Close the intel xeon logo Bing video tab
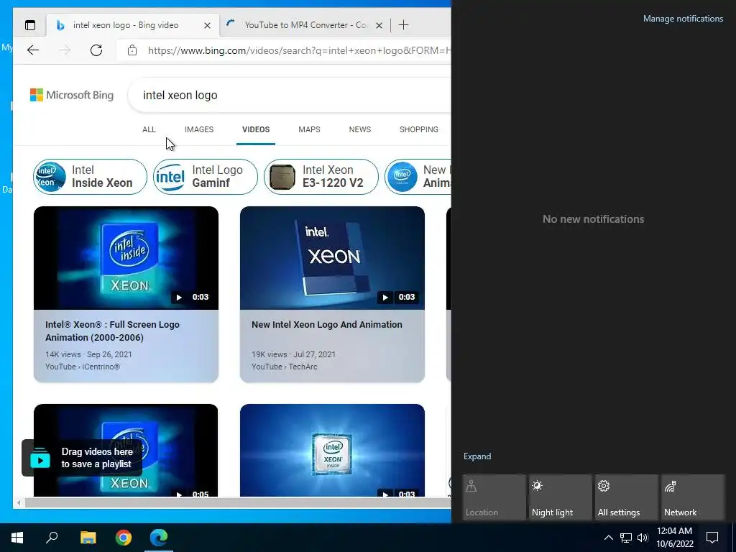 [207, 25]
